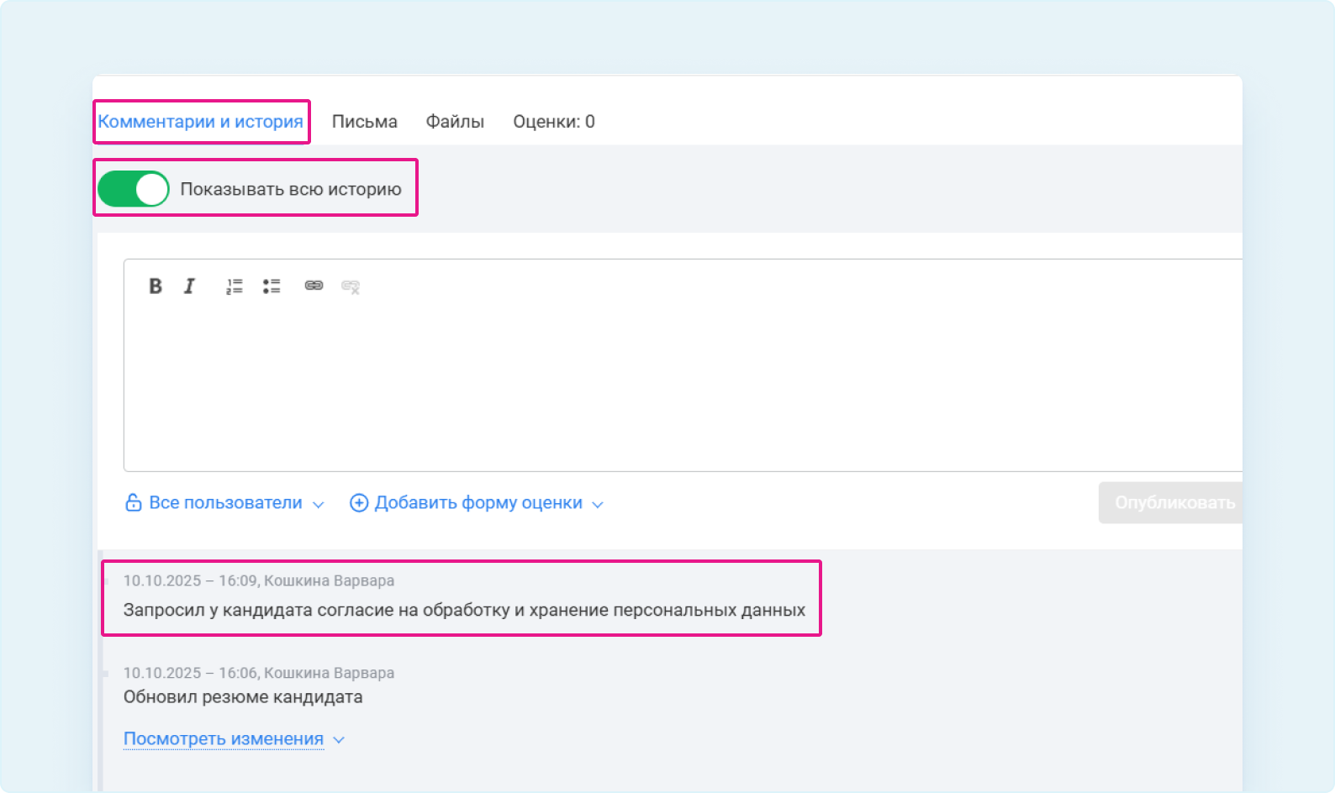The image size is (1335, 793).
Task: Expand the Добавить форму оценки dropdown
Action: coord(479,503)
